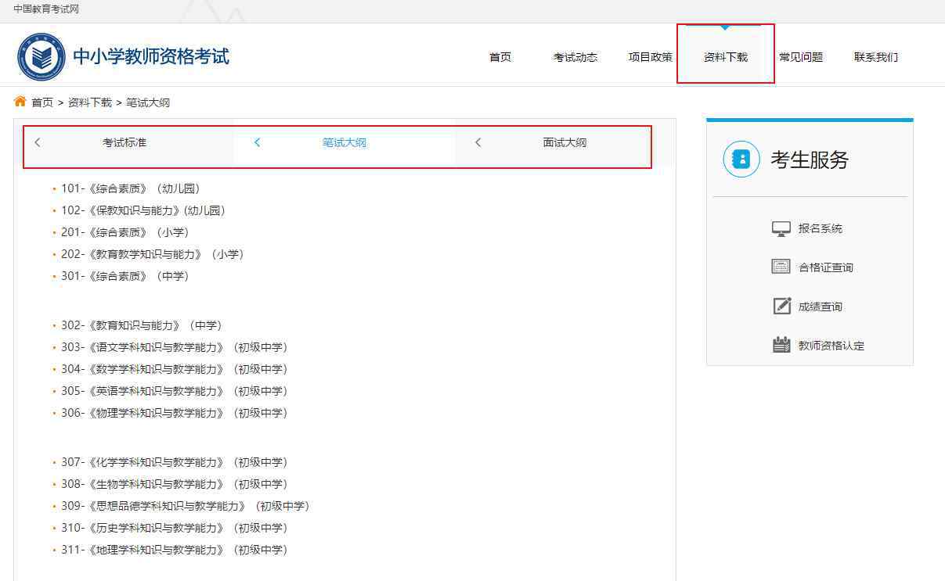Click the blue chevron left of 笔试大纲

click(x=258, y=142)
